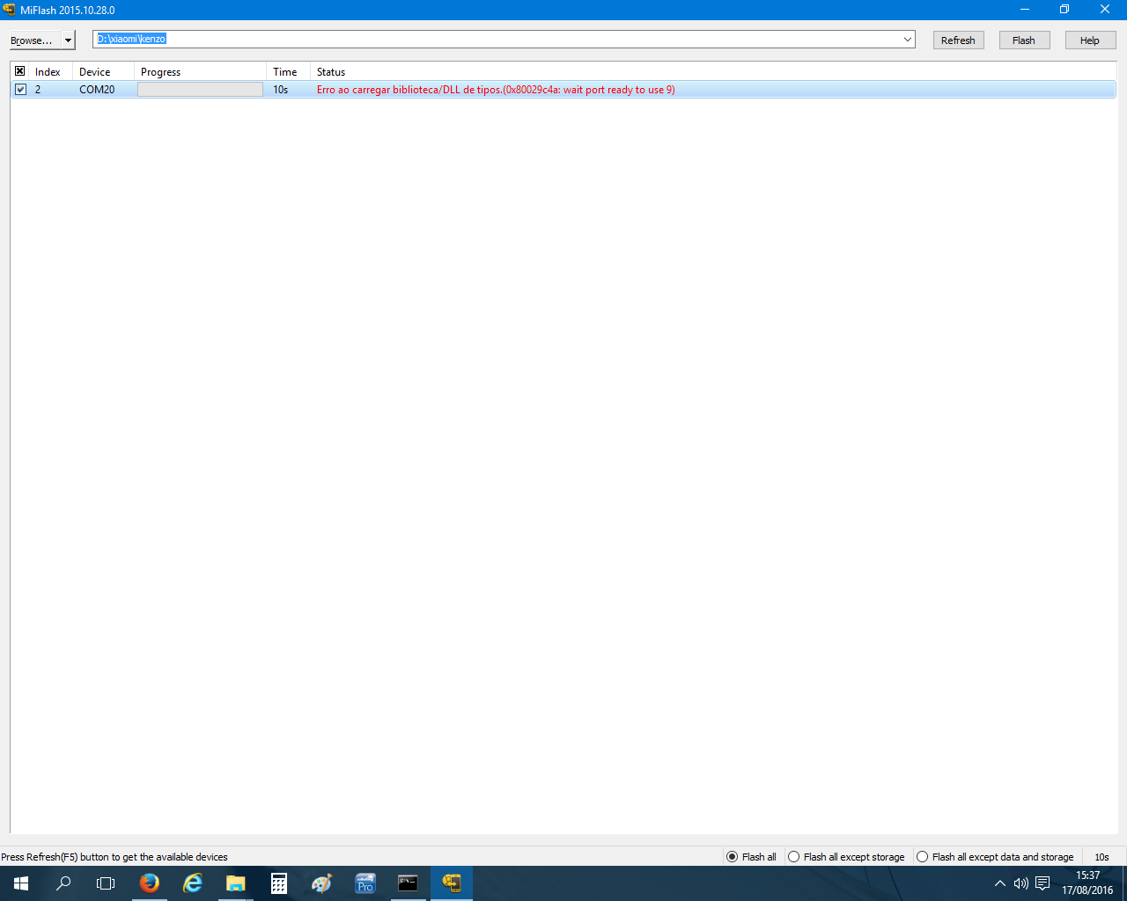Open Internet Explorer from the taskbar
This screenshot has height=901, width=1127.
point(193,883)
